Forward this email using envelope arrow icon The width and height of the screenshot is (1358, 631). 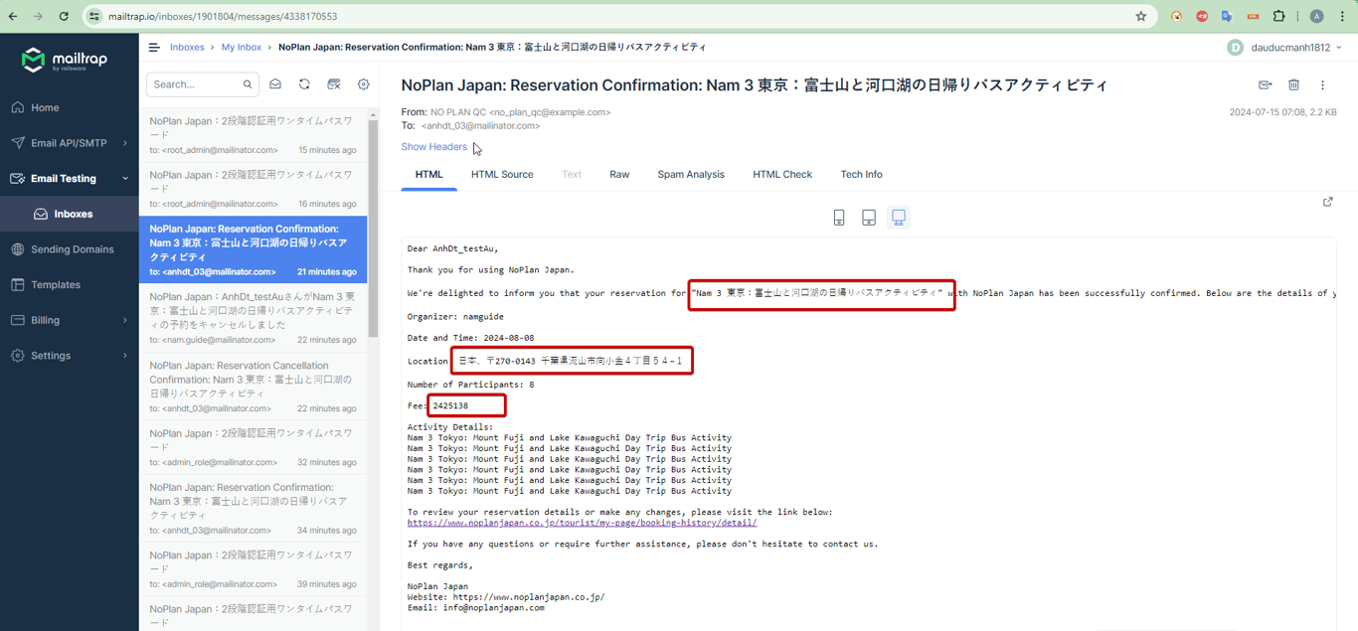pos(1266,85)
